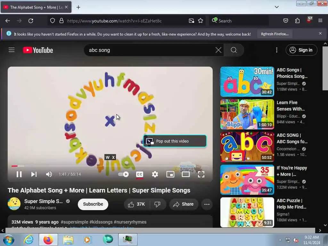Open Blippi Learn Five Senses thumbnail
Screen dimensions: 328x246
tap(247, 114)
